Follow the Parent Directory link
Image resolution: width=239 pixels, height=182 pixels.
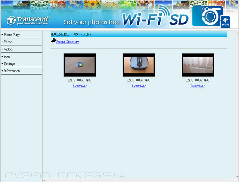[67, 42]
